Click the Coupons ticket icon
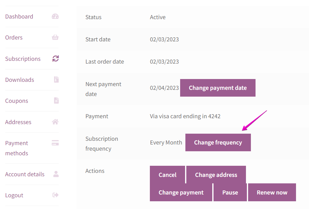This screenshot has width=313, height=213. (56, 101)
